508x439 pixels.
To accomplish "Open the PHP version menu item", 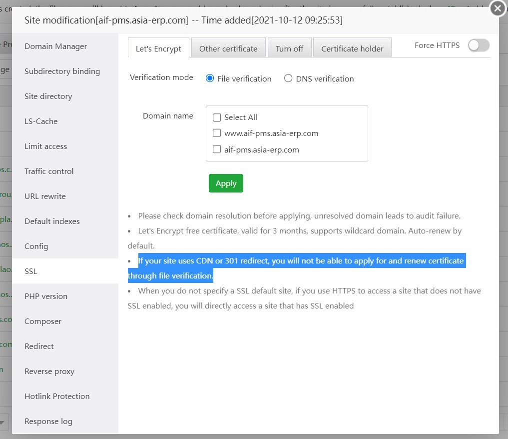I will click(x=46, y=296).
